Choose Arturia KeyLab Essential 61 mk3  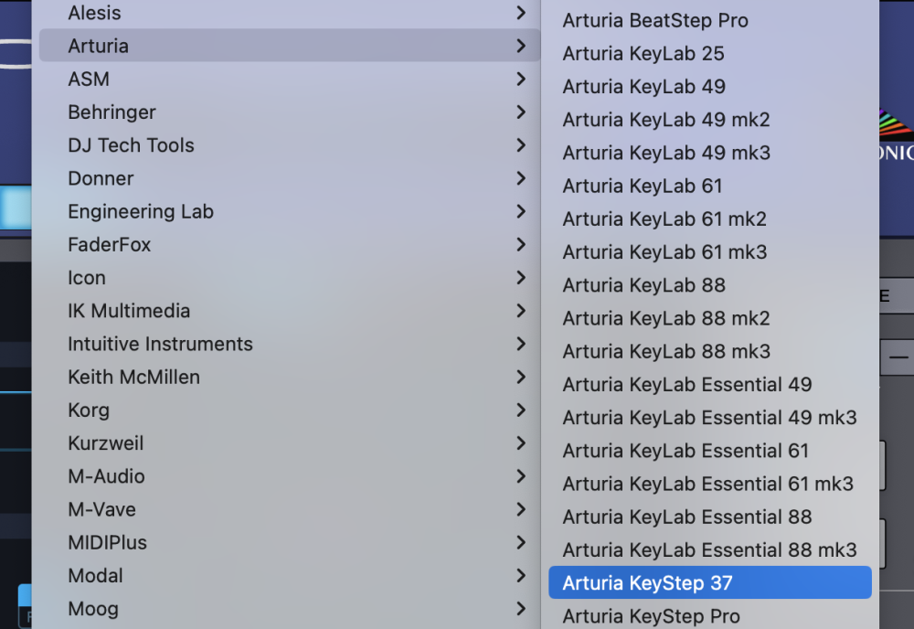point(708,484)
